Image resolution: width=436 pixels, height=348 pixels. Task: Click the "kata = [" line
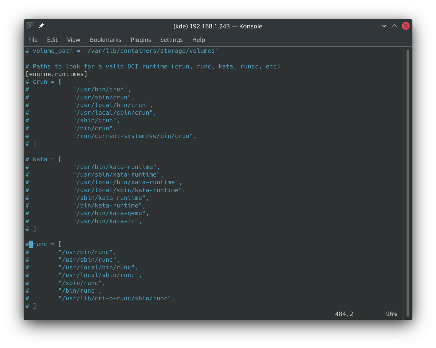click(x=47, y=159)
